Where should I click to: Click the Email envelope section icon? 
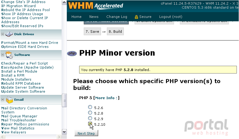coord(10,100)
